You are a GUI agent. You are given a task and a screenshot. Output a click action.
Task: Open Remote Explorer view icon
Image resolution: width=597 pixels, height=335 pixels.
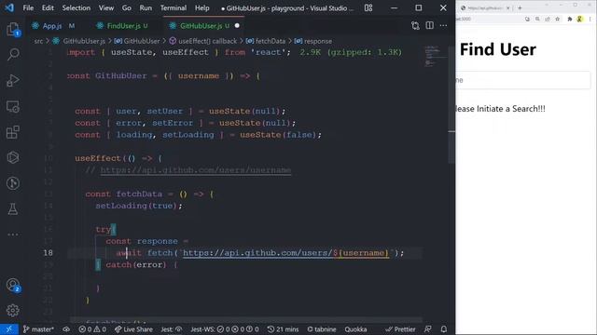13,107
